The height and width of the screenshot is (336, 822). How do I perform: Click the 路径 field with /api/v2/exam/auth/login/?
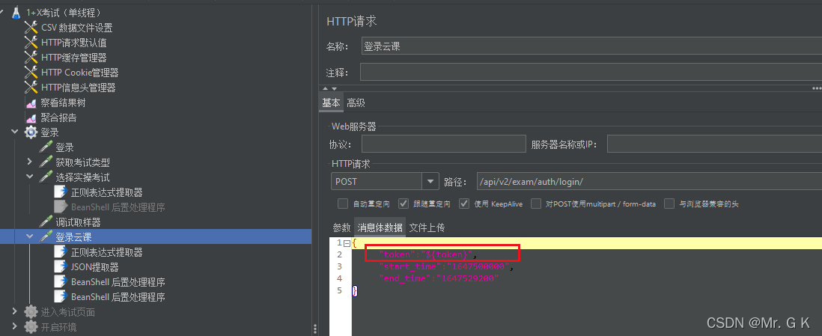point(649,181)
